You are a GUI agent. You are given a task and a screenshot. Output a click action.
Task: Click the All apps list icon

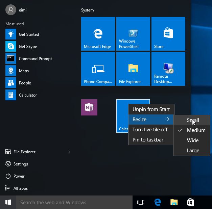8,188
